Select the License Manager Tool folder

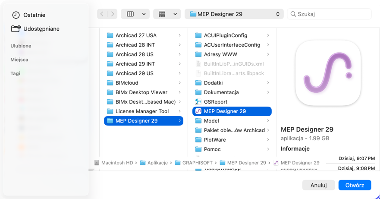tap(144, 111)
